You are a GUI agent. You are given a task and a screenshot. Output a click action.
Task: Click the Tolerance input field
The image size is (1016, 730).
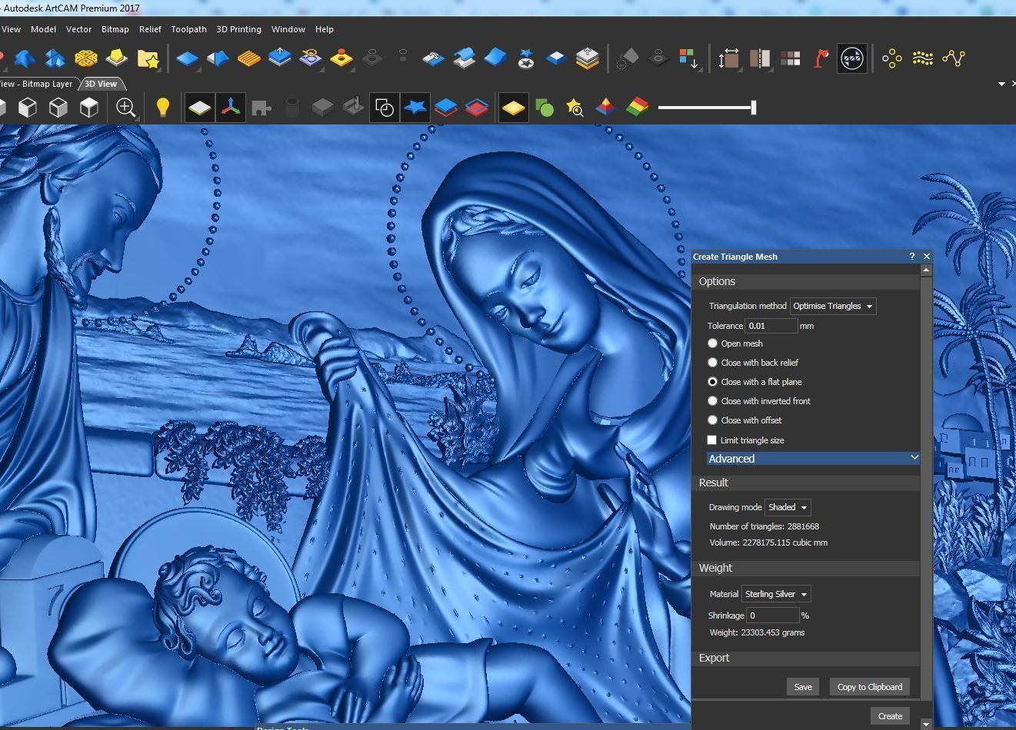coord(771,326)
